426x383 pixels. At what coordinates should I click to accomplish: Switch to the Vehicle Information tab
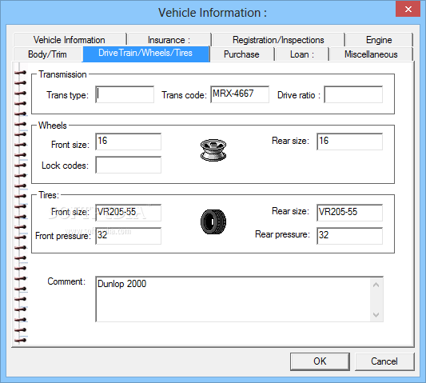70,40
